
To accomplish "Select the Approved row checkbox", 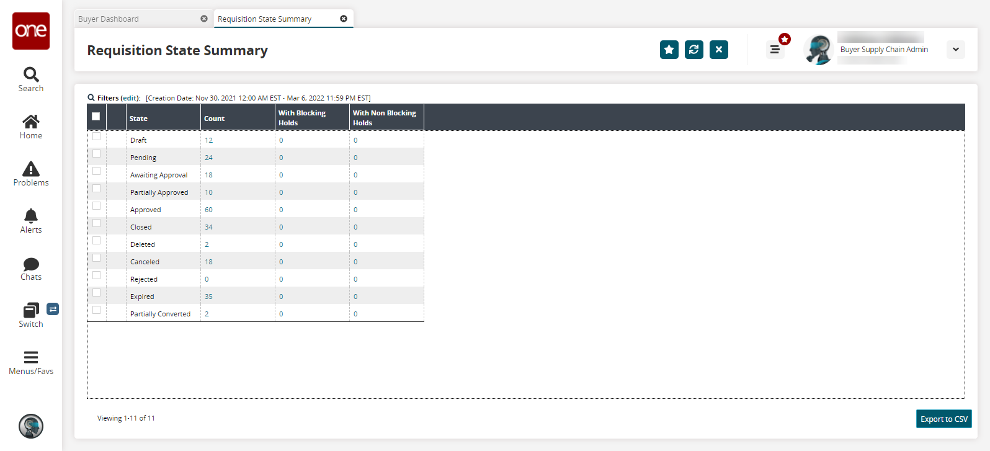I will tap(96, 206).
